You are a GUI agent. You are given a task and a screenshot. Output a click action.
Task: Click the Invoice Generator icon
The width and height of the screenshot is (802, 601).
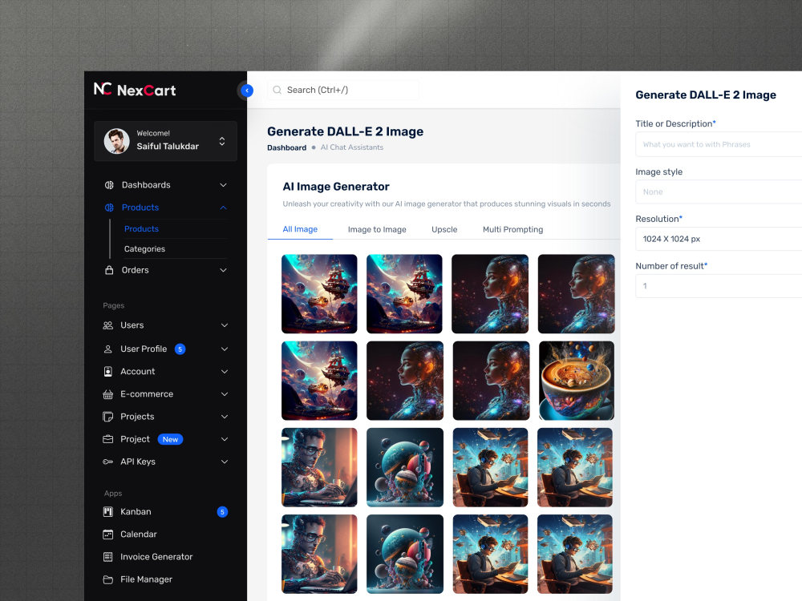tap(108, 557)
